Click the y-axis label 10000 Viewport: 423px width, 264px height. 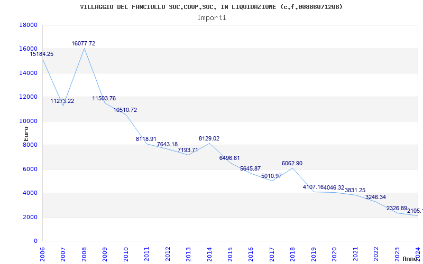click(29, 121)
